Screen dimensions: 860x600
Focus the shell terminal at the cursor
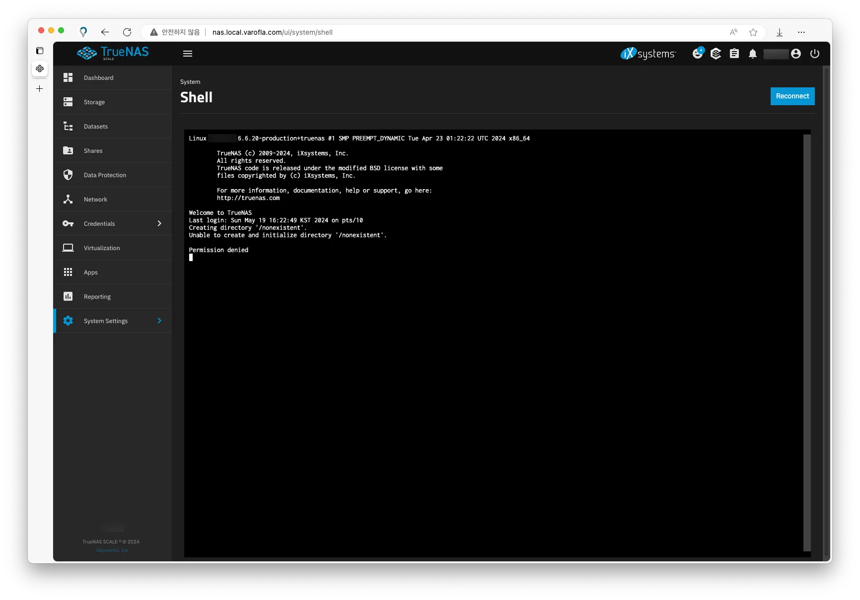191,258
